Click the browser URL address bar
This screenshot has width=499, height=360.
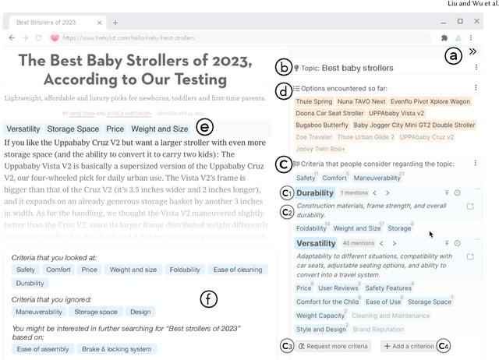coord(234,37)
